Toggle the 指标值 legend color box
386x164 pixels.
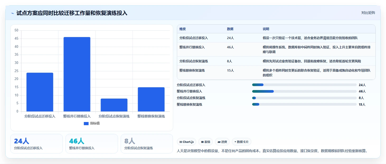point(86,123)
